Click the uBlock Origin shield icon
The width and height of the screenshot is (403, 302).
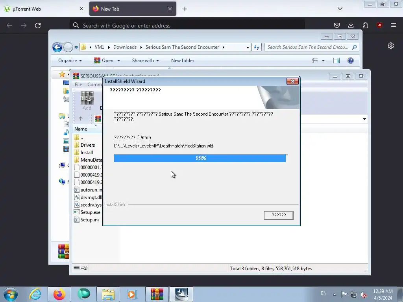click(379, 25)
